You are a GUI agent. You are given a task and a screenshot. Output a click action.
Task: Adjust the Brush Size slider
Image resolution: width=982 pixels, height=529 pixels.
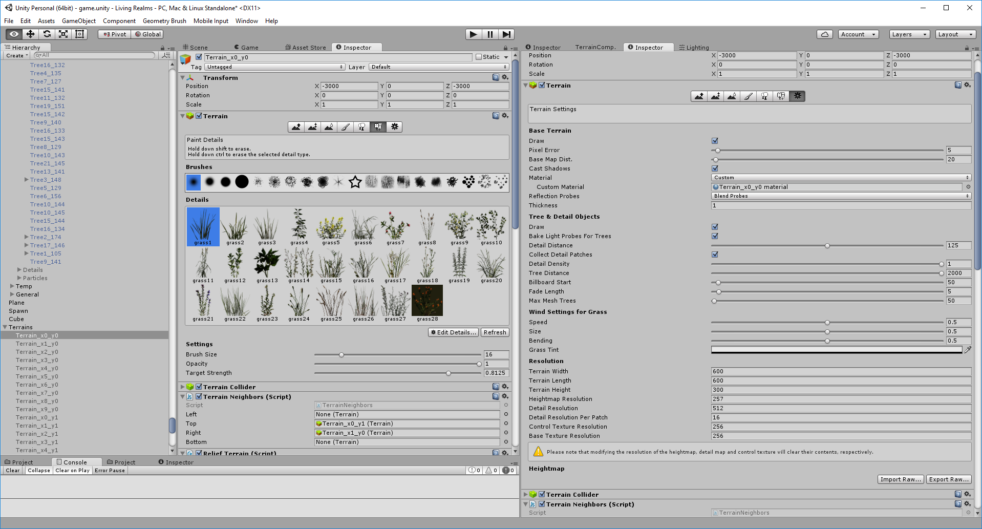tap(398, 354)
